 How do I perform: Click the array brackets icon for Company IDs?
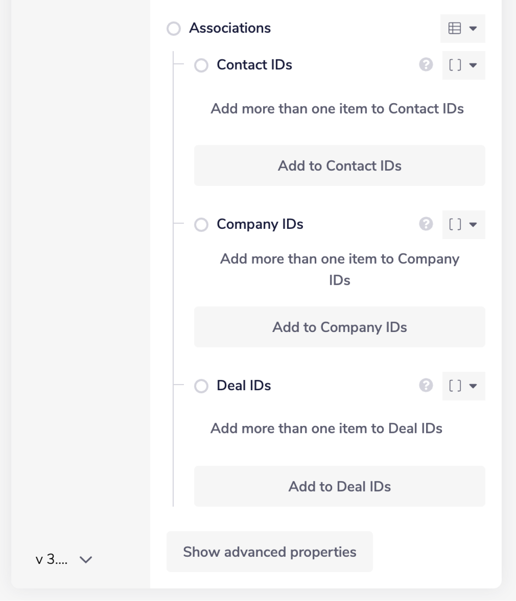coord(456,224)
